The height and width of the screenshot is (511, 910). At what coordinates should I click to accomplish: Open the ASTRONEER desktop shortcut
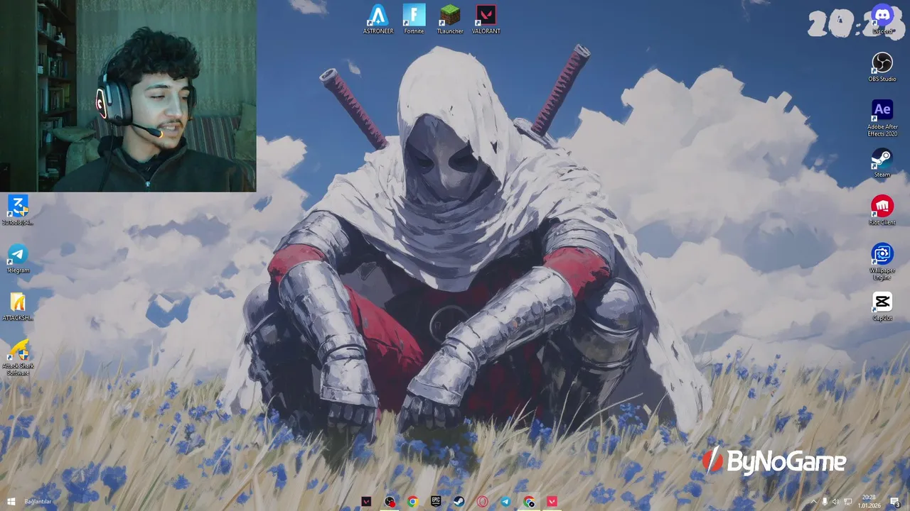pyautogui.click(x=378, y=19)
